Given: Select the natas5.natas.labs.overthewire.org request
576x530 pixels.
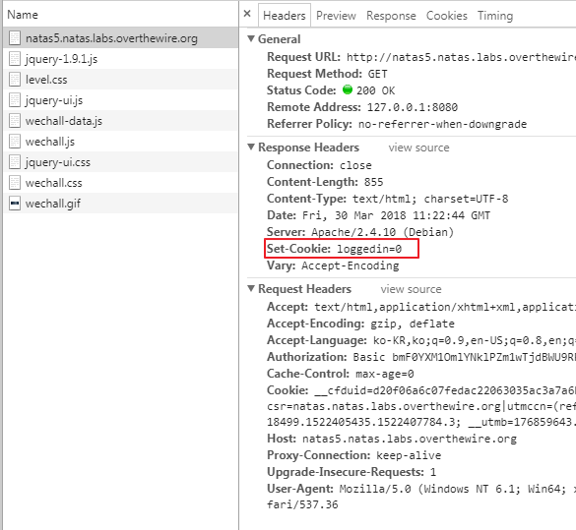Looking at the screenshot, I should [x=120, y=37].
